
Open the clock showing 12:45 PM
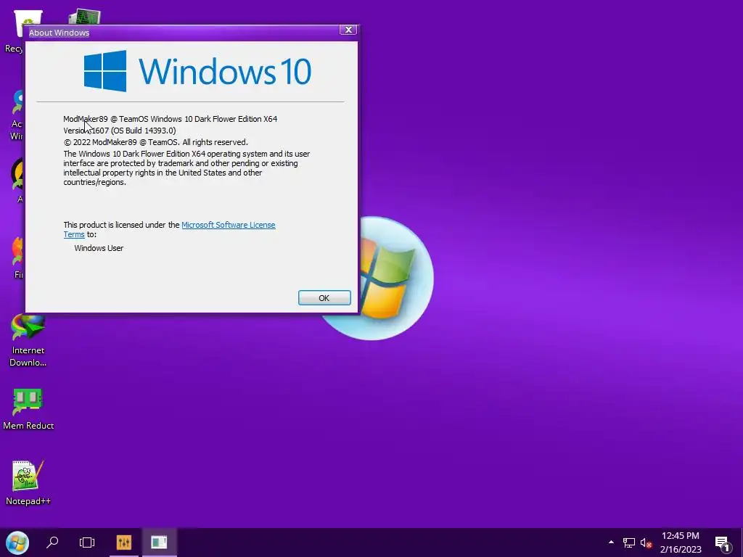681,542
